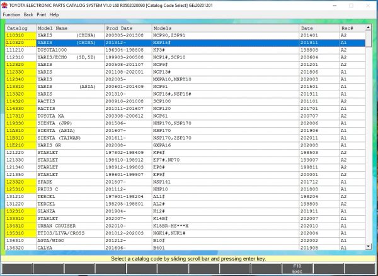Select the GLANZA row
The height and width of the screenshot is (276, 378).
point(185,211)
